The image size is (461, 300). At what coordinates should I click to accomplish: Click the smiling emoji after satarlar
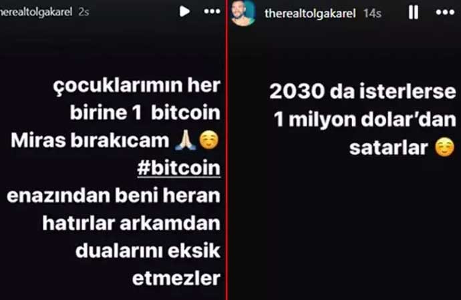coord(445,147)
